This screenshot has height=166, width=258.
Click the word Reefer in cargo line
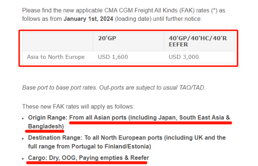tap(140, 158)
